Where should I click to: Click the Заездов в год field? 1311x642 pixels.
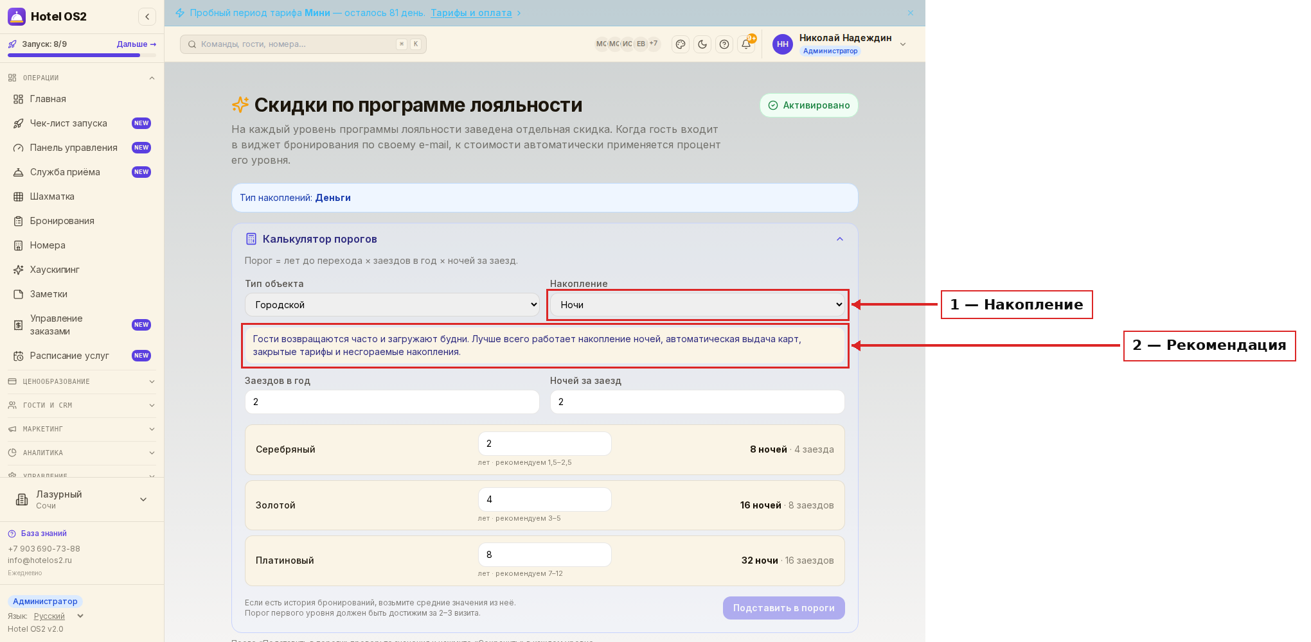click(x=392, y=402)
